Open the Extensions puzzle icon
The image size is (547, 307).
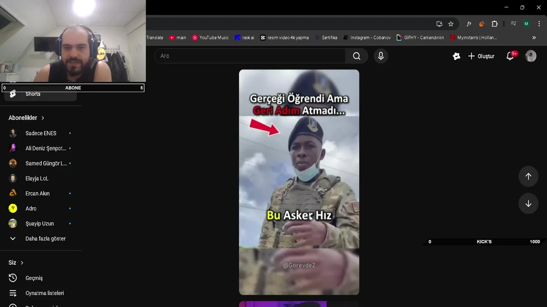[x=494, y=24]
